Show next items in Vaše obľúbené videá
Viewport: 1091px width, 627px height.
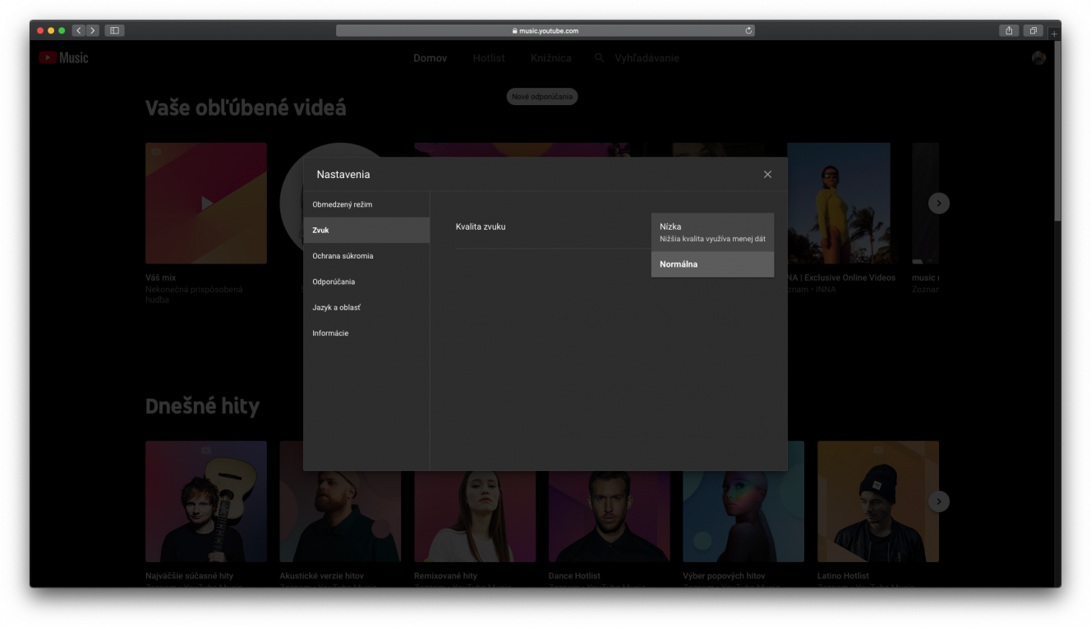pos(939,204)
